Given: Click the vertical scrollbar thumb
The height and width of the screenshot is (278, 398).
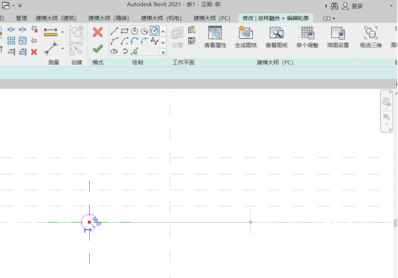Looking at the screenshot, I should pos(395,223).
